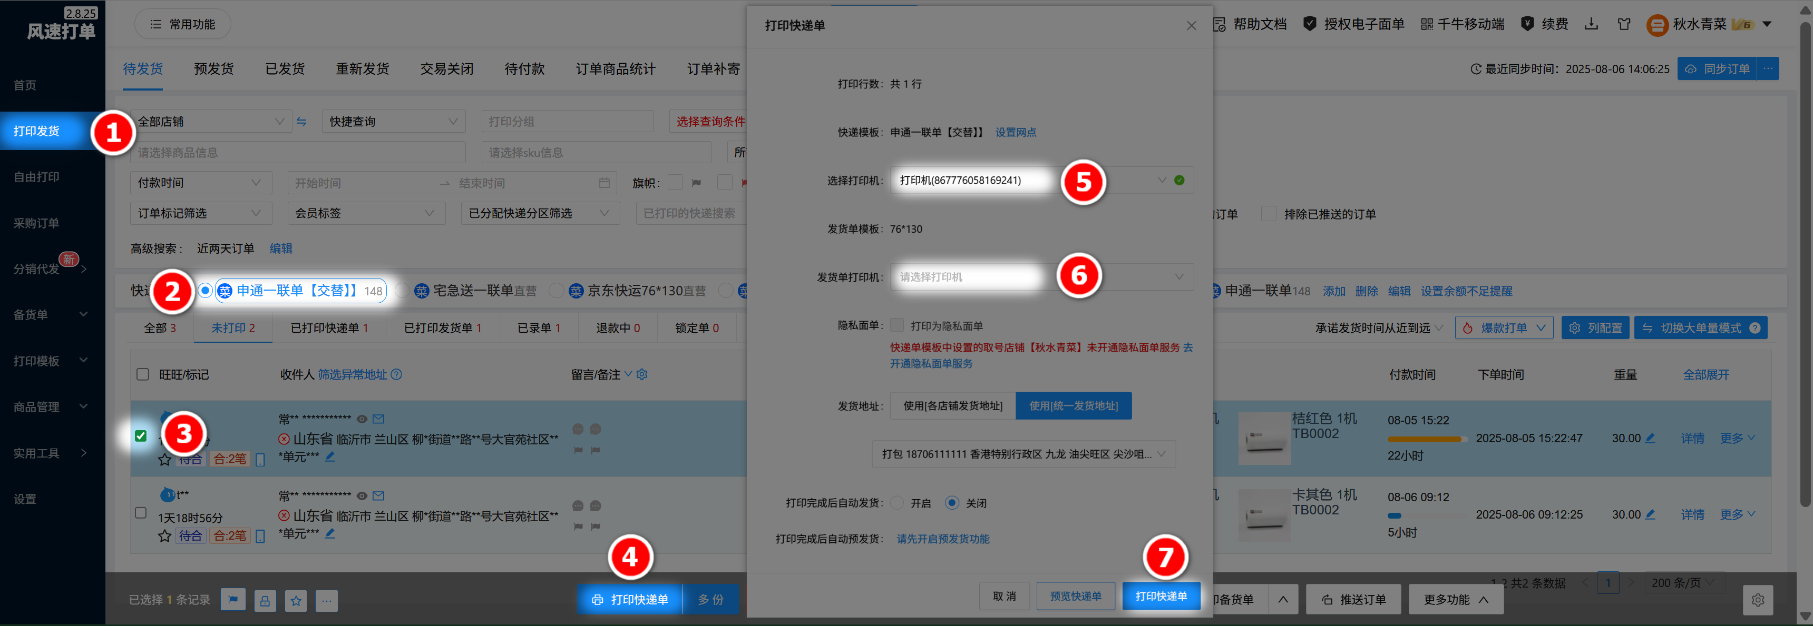Click the flag button in bottom selection bar
Image resolution: width=1813 pixels, height=626 pixels.
[x=233, y=600]
